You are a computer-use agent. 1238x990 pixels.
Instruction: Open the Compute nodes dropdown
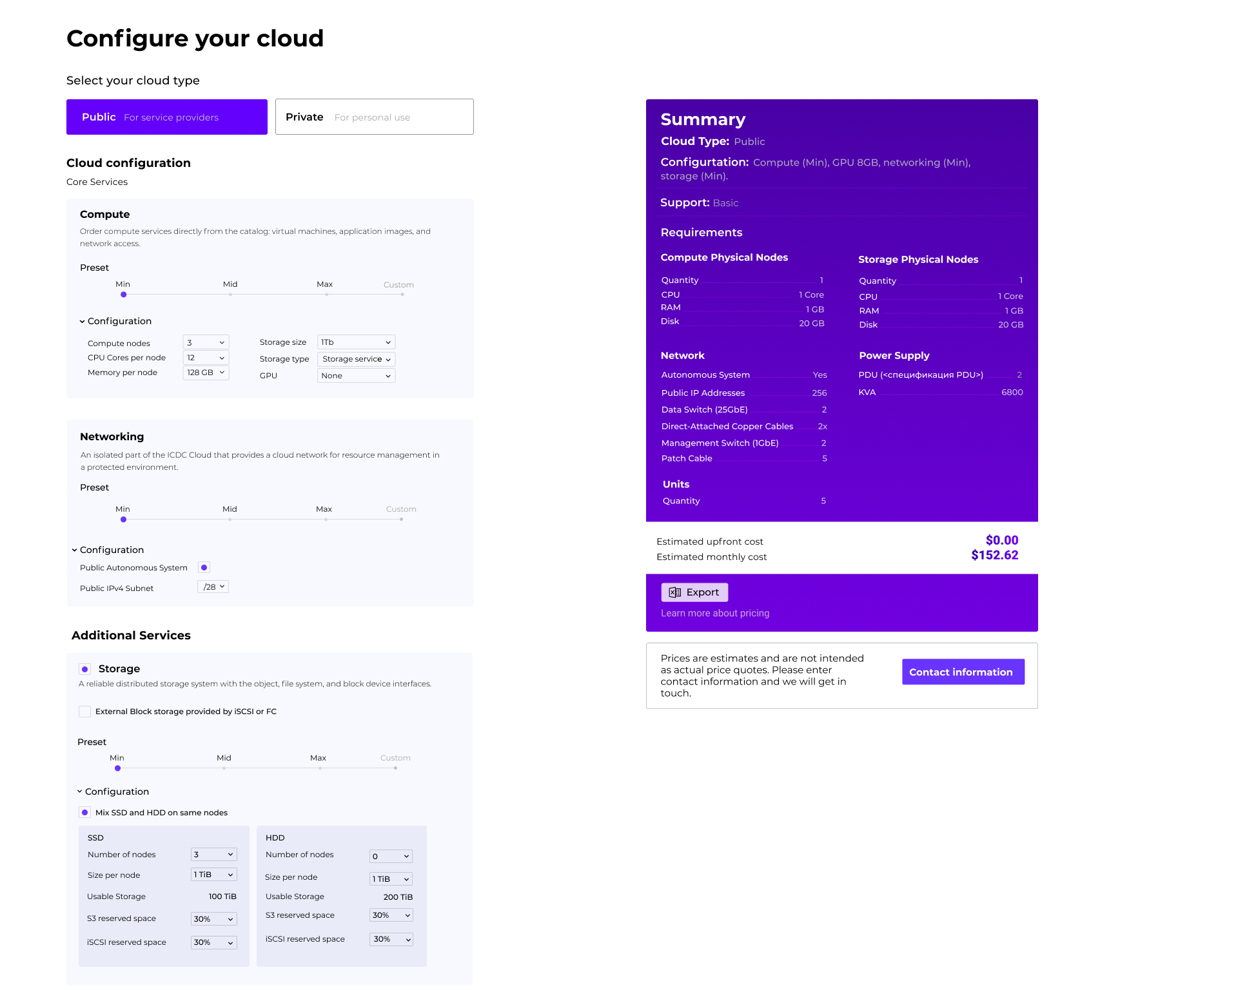click(206, 343)
